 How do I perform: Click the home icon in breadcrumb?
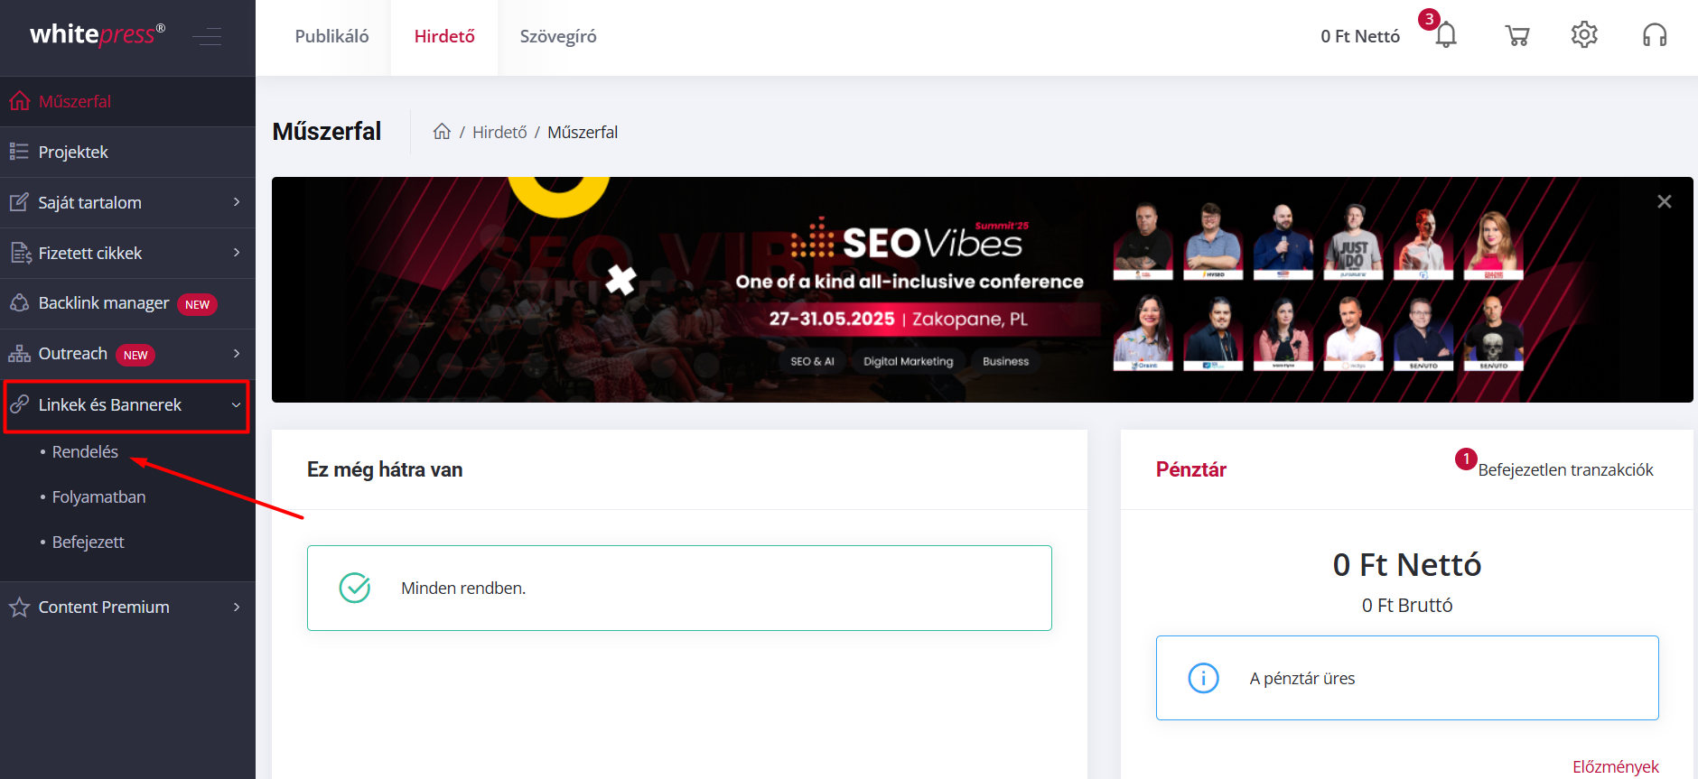[442, 132]
